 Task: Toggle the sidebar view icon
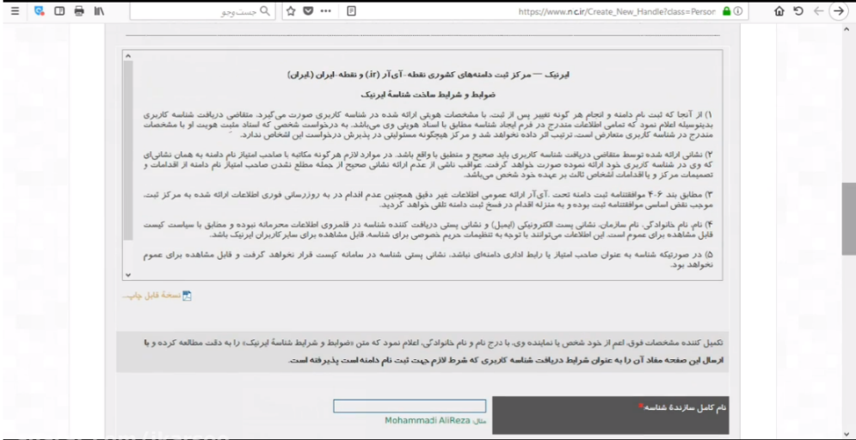(59, 11)
